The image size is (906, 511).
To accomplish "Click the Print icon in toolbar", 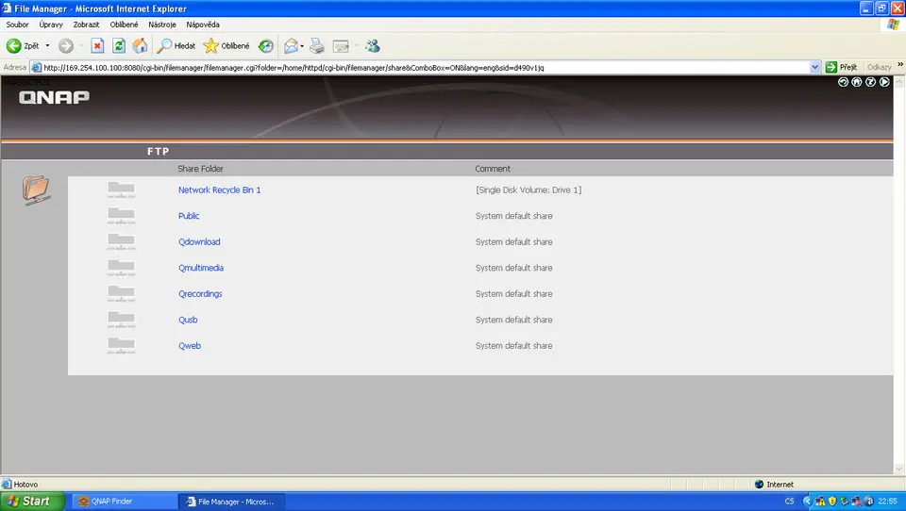I will point(317,45).
